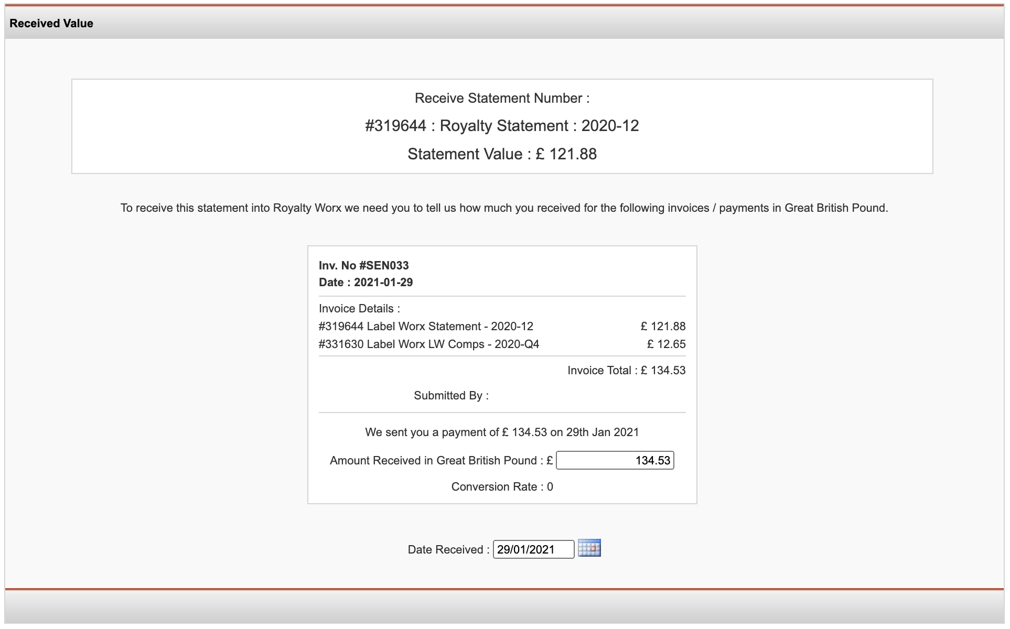Click 'Amount Received in Great British Pound' label
Viewport: 1010px width, 629px height.
[x=441, y=461]
